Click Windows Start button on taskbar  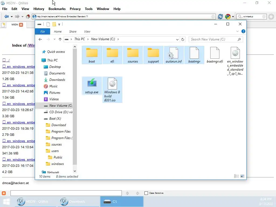(6, 202)
